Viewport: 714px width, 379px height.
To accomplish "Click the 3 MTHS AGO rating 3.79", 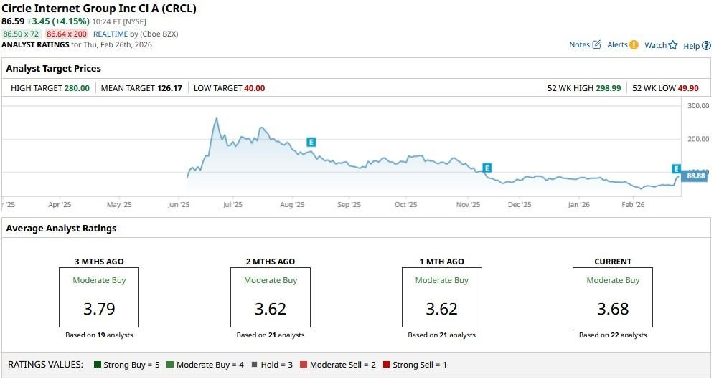I will 99,309.
